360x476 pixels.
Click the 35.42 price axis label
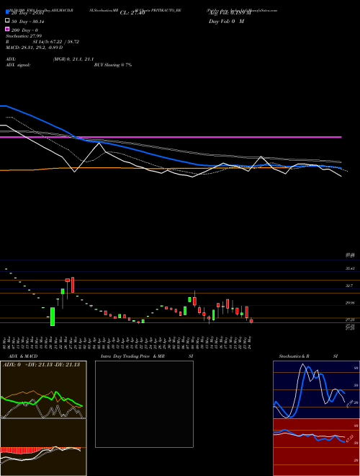tap(350, 269)
